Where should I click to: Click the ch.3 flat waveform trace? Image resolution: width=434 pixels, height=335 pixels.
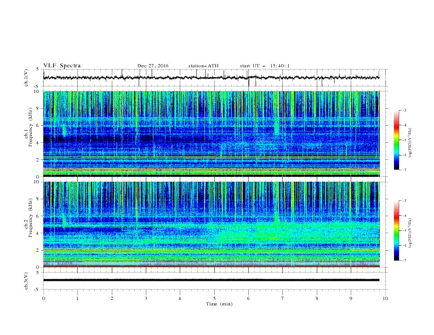click(212, 280)
